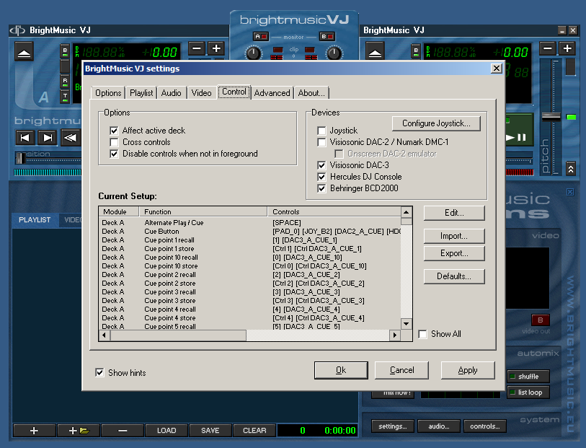Toggle the shuffle option

coord(528,377)
